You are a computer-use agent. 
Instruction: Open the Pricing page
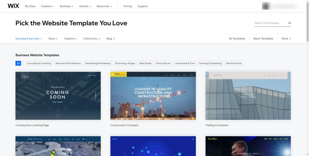tap(128, 6)
